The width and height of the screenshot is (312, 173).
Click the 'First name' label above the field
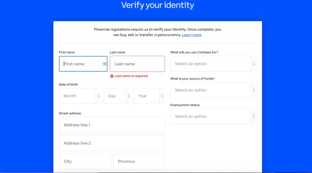pyautogui.click(x=67, y=52)
